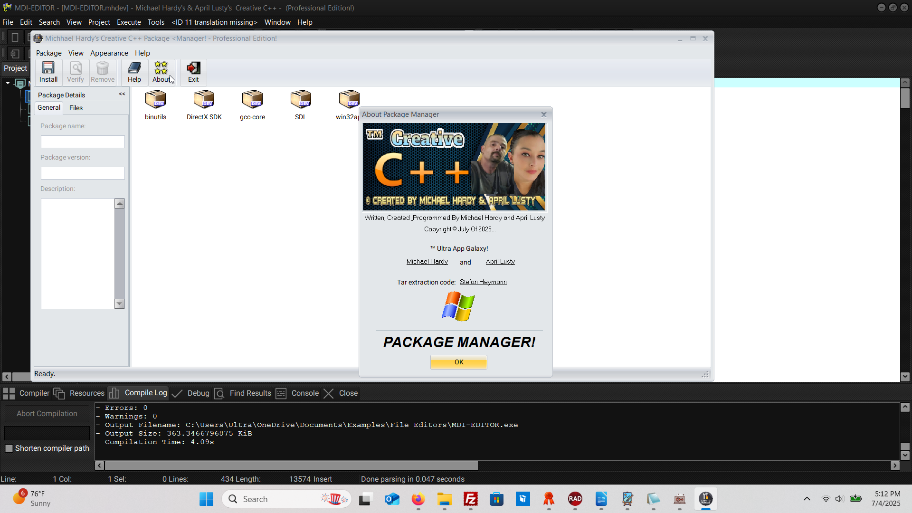Viewport: 912px width, 513px height.
Task: Open the Execute menu in MDI-EDITOR
Action: point(129,22)
